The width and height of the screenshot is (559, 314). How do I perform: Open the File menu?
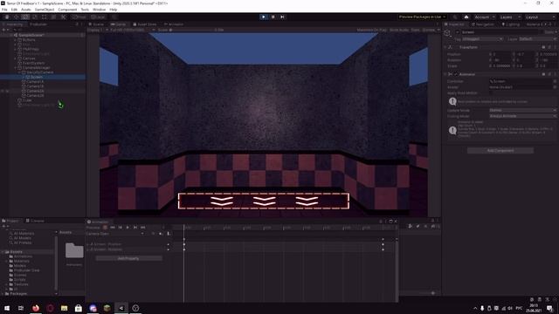(x=4, y=10)
